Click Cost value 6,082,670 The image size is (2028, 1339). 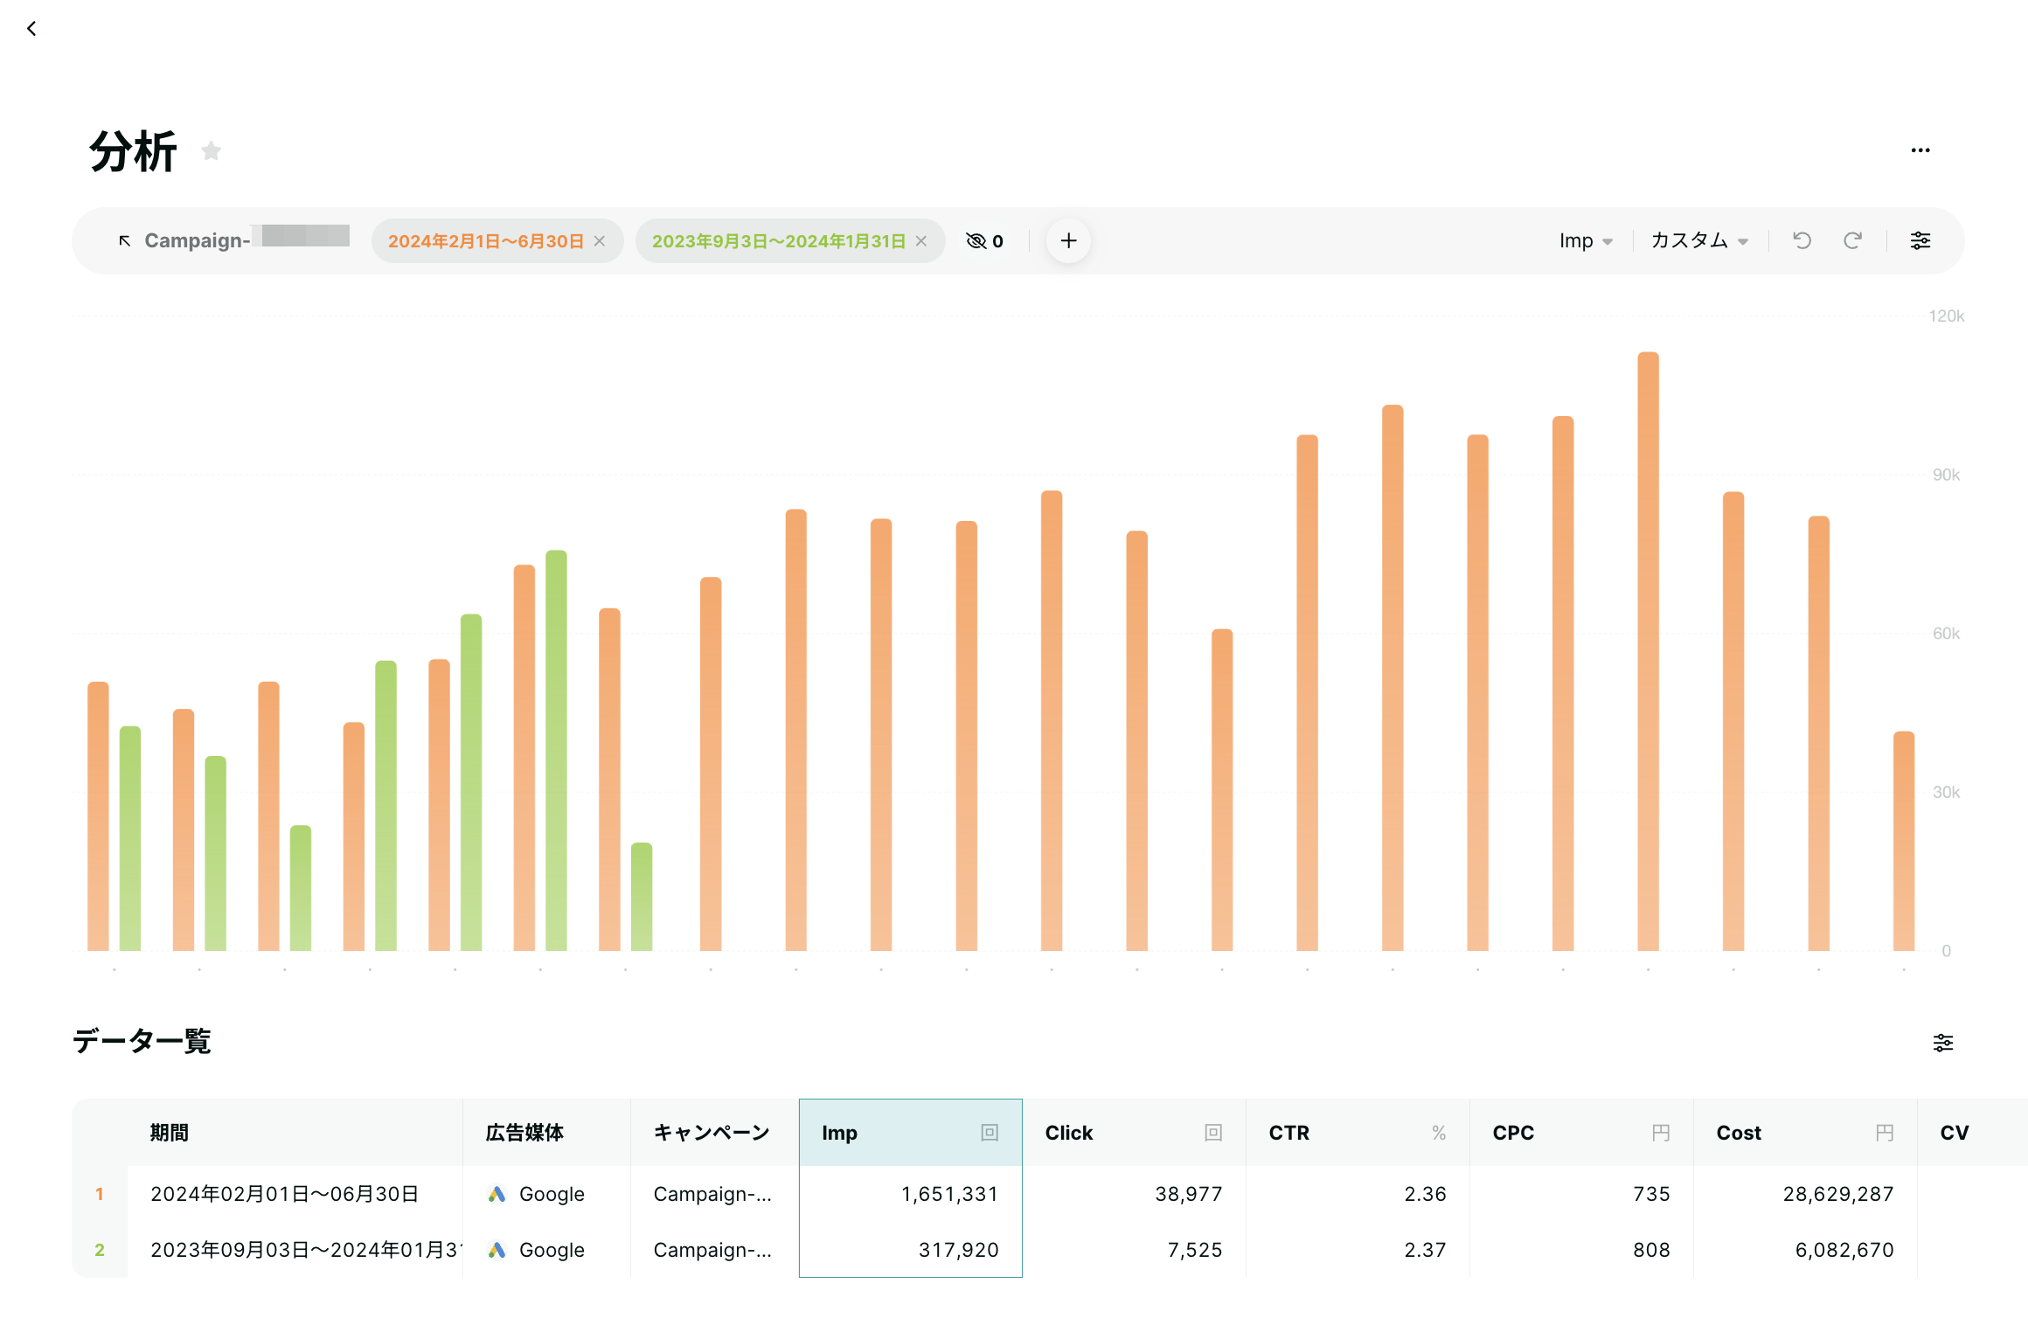click(x=1844, y=1250)
